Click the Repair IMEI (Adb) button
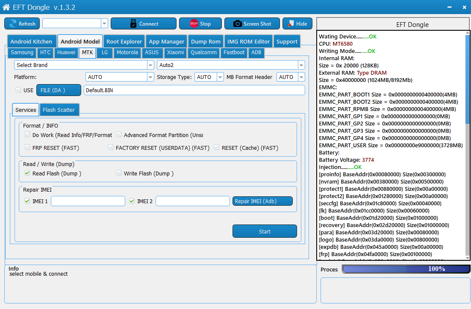 pos(262,201)
